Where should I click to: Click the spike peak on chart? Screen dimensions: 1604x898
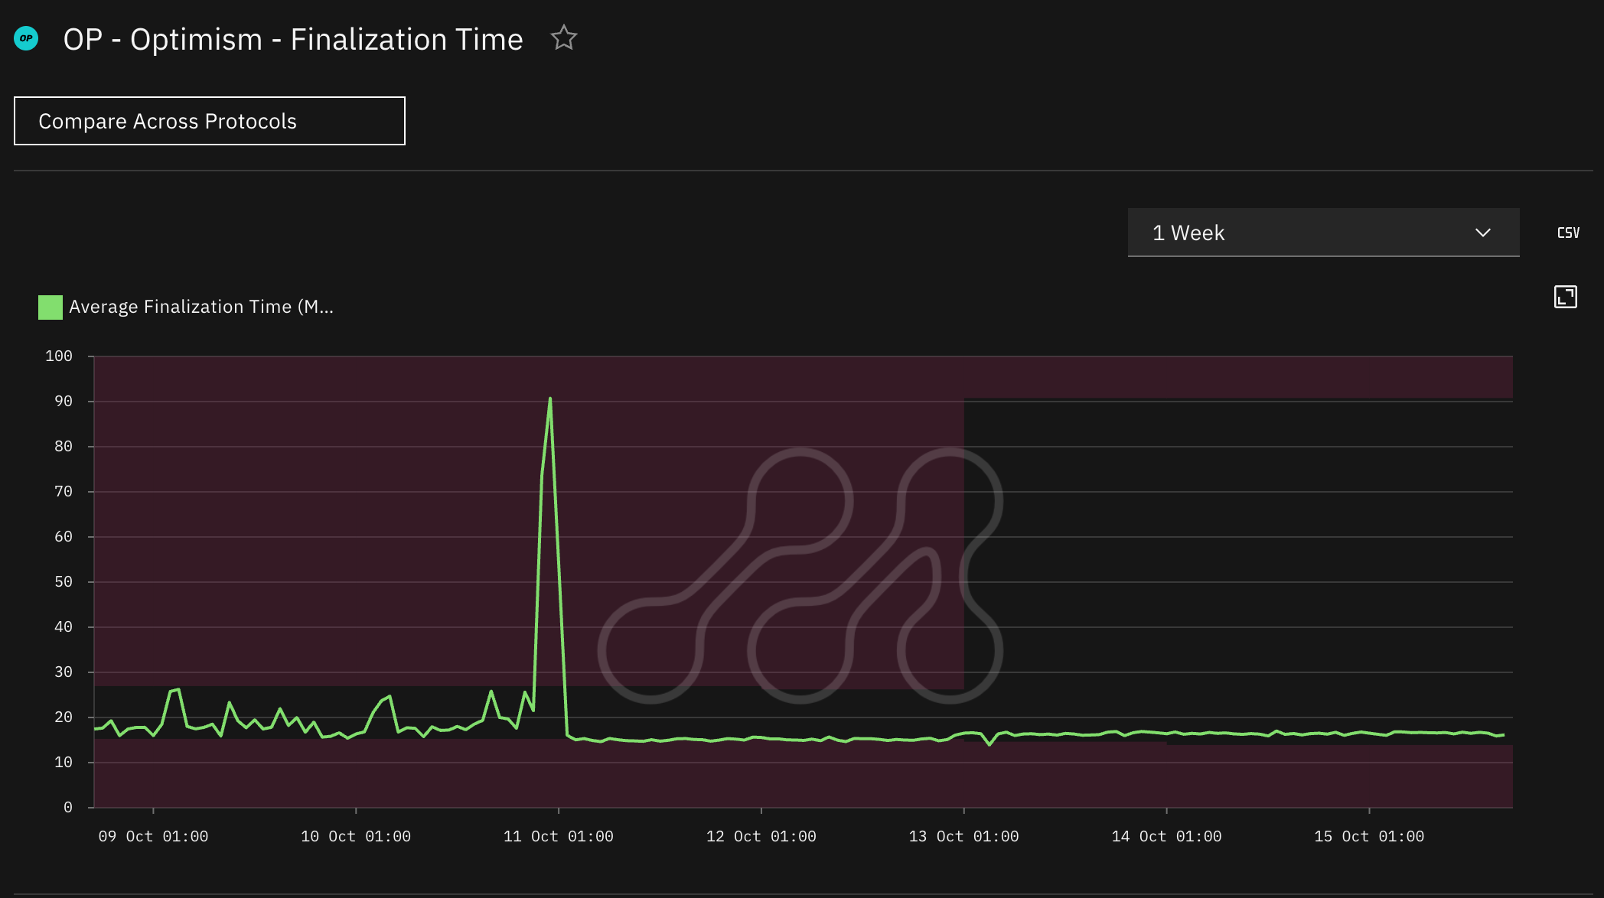click(549, 399)
